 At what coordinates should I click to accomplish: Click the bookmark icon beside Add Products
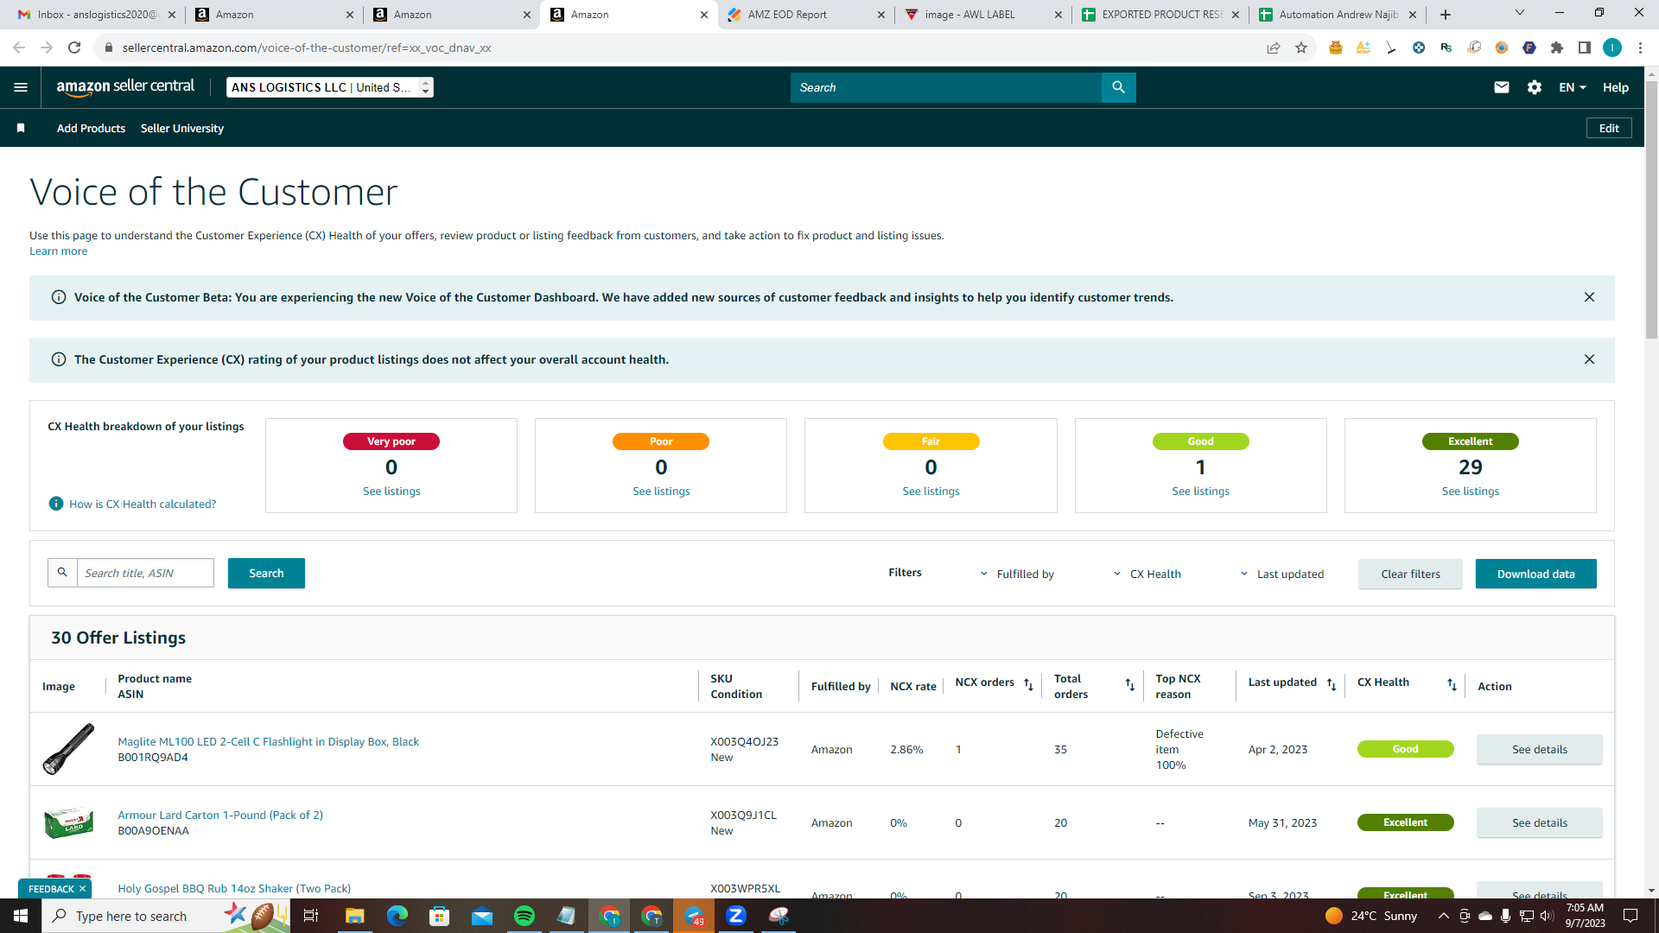click(x=21, y=128)
